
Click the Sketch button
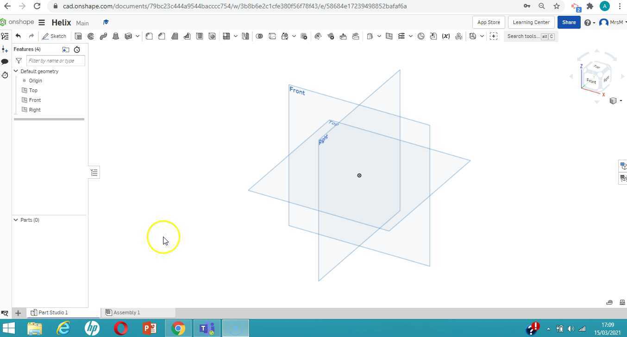point(54,36)
